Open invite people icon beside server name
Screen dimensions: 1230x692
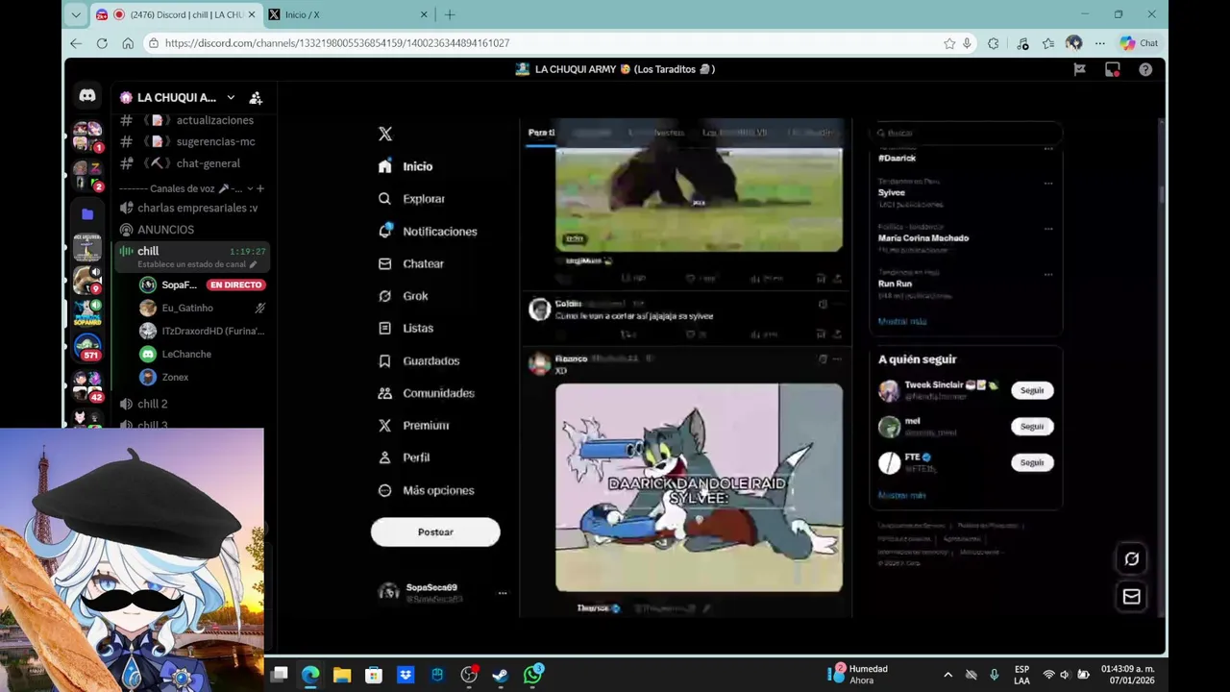[256, 98]
